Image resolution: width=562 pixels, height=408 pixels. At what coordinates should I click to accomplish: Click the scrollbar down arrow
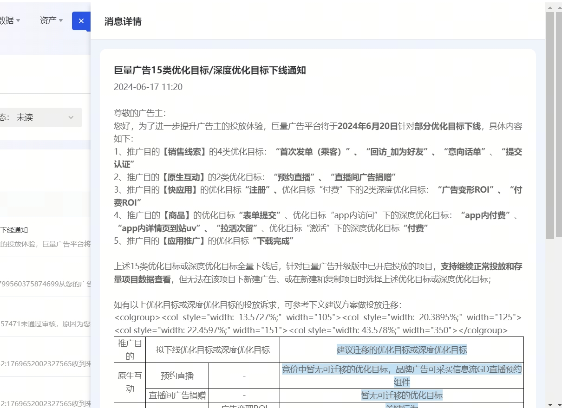(550, 404)
